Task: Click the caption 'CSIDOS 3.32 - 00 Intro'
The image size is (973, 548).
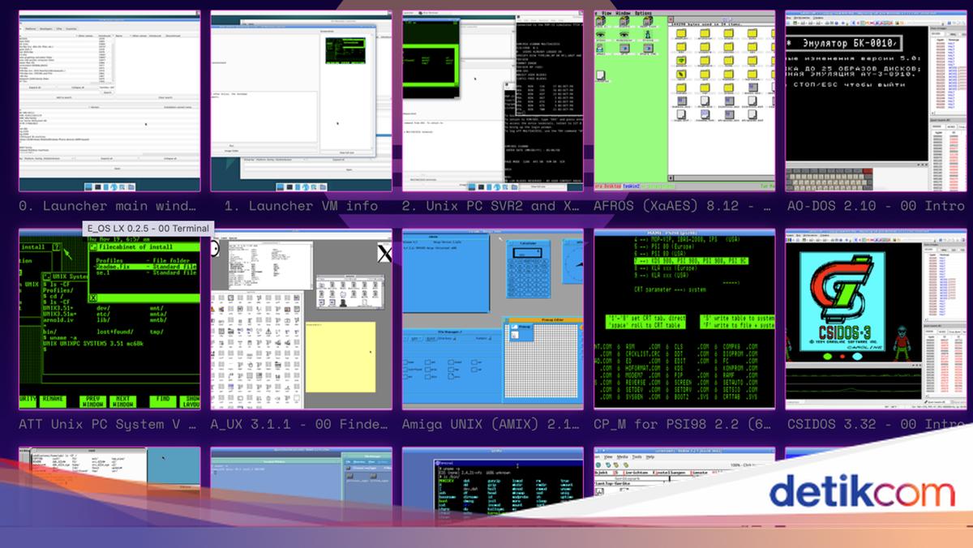Action: click(x=876, y=424)
